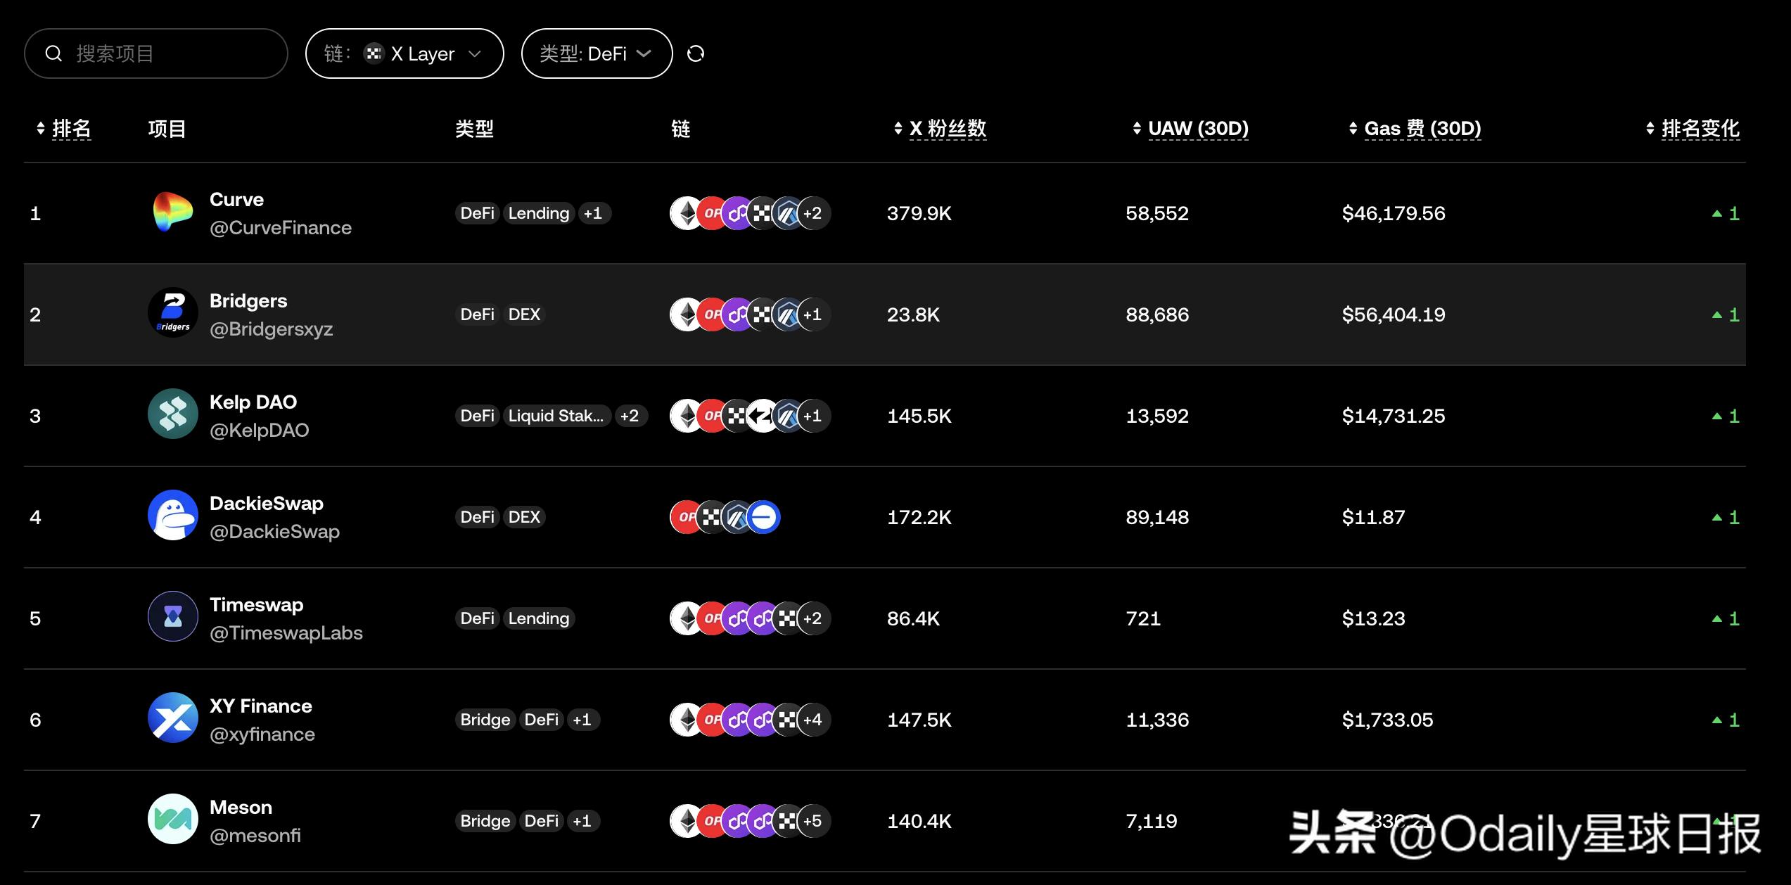Open the X Layer chain dropdown
This screenshot has height=885, width=1791.
404,53
